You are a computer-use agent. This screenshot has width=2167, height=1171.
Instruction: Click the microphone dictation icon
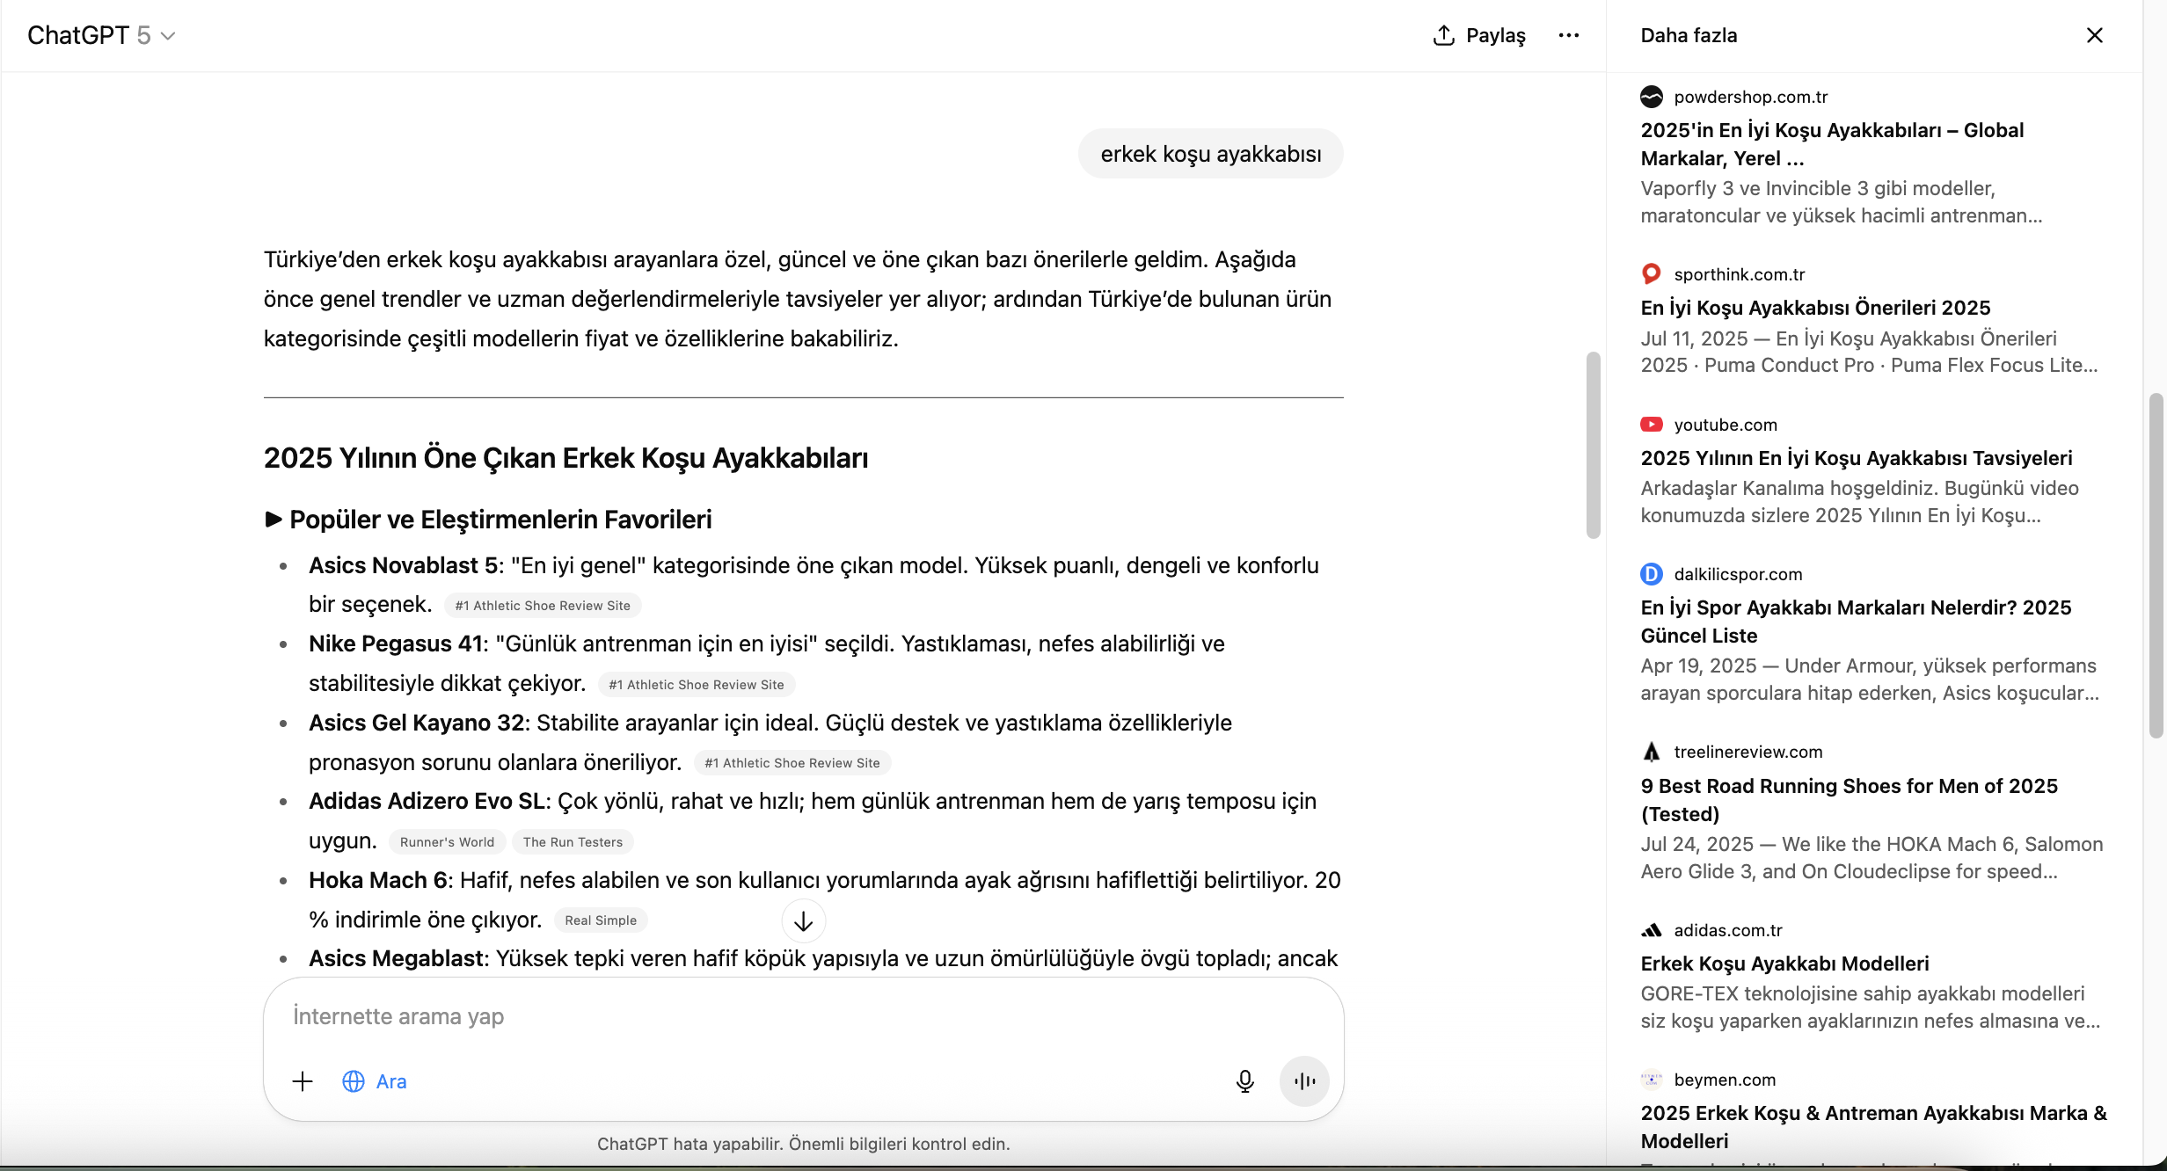click(1244, 1081)
